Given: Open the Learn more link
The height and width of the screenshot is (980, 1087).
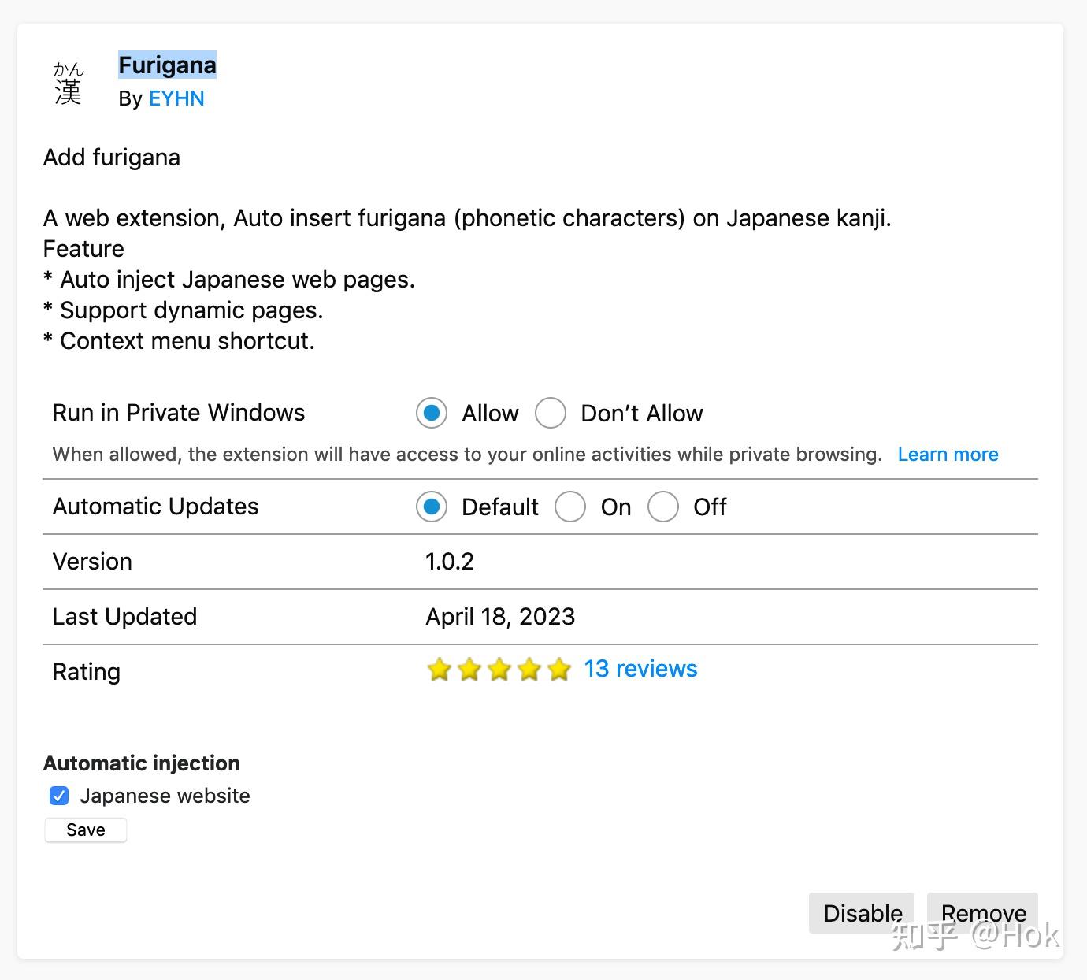Looking at the screenshot, I should (x=948, y=455).
